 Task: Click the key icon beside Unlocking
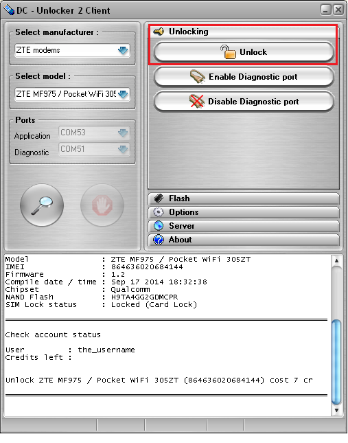click(x=159, y=32)
